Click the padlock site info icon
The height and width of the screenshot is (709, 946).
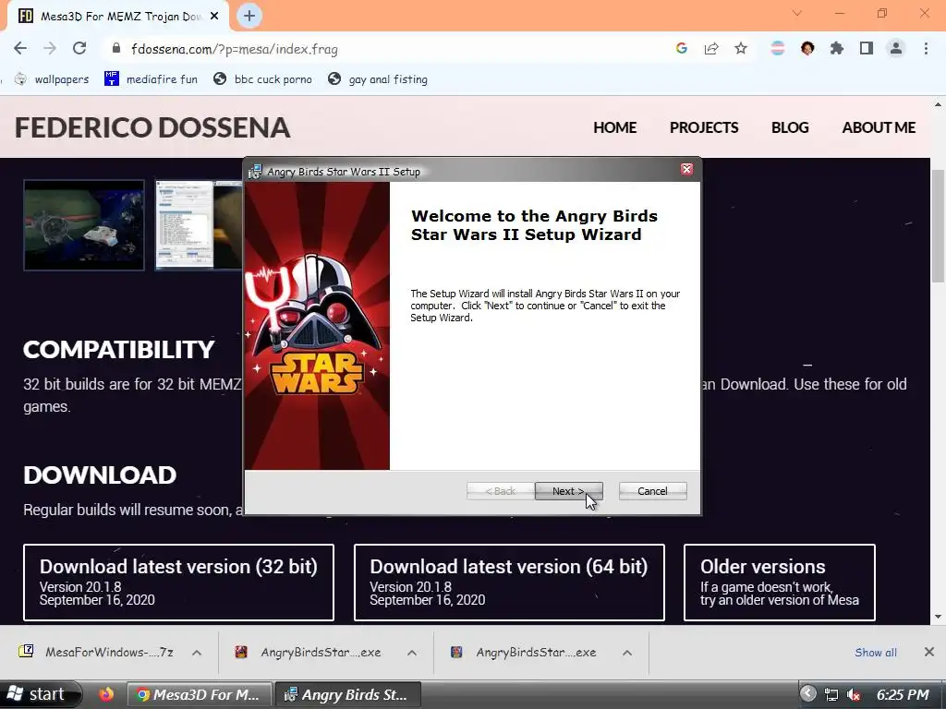[x=116, y=48]
